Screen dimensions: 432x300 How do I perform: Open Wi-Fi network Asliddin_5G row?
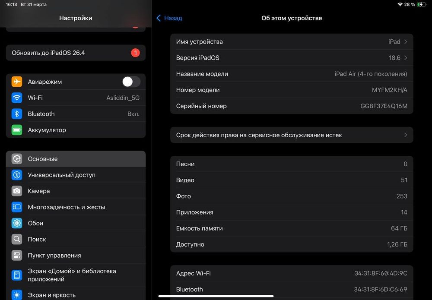coord(76,98)
